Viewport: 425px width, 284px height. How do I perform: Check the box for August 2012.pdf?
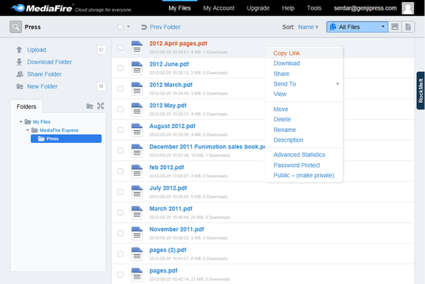[121, 130]
